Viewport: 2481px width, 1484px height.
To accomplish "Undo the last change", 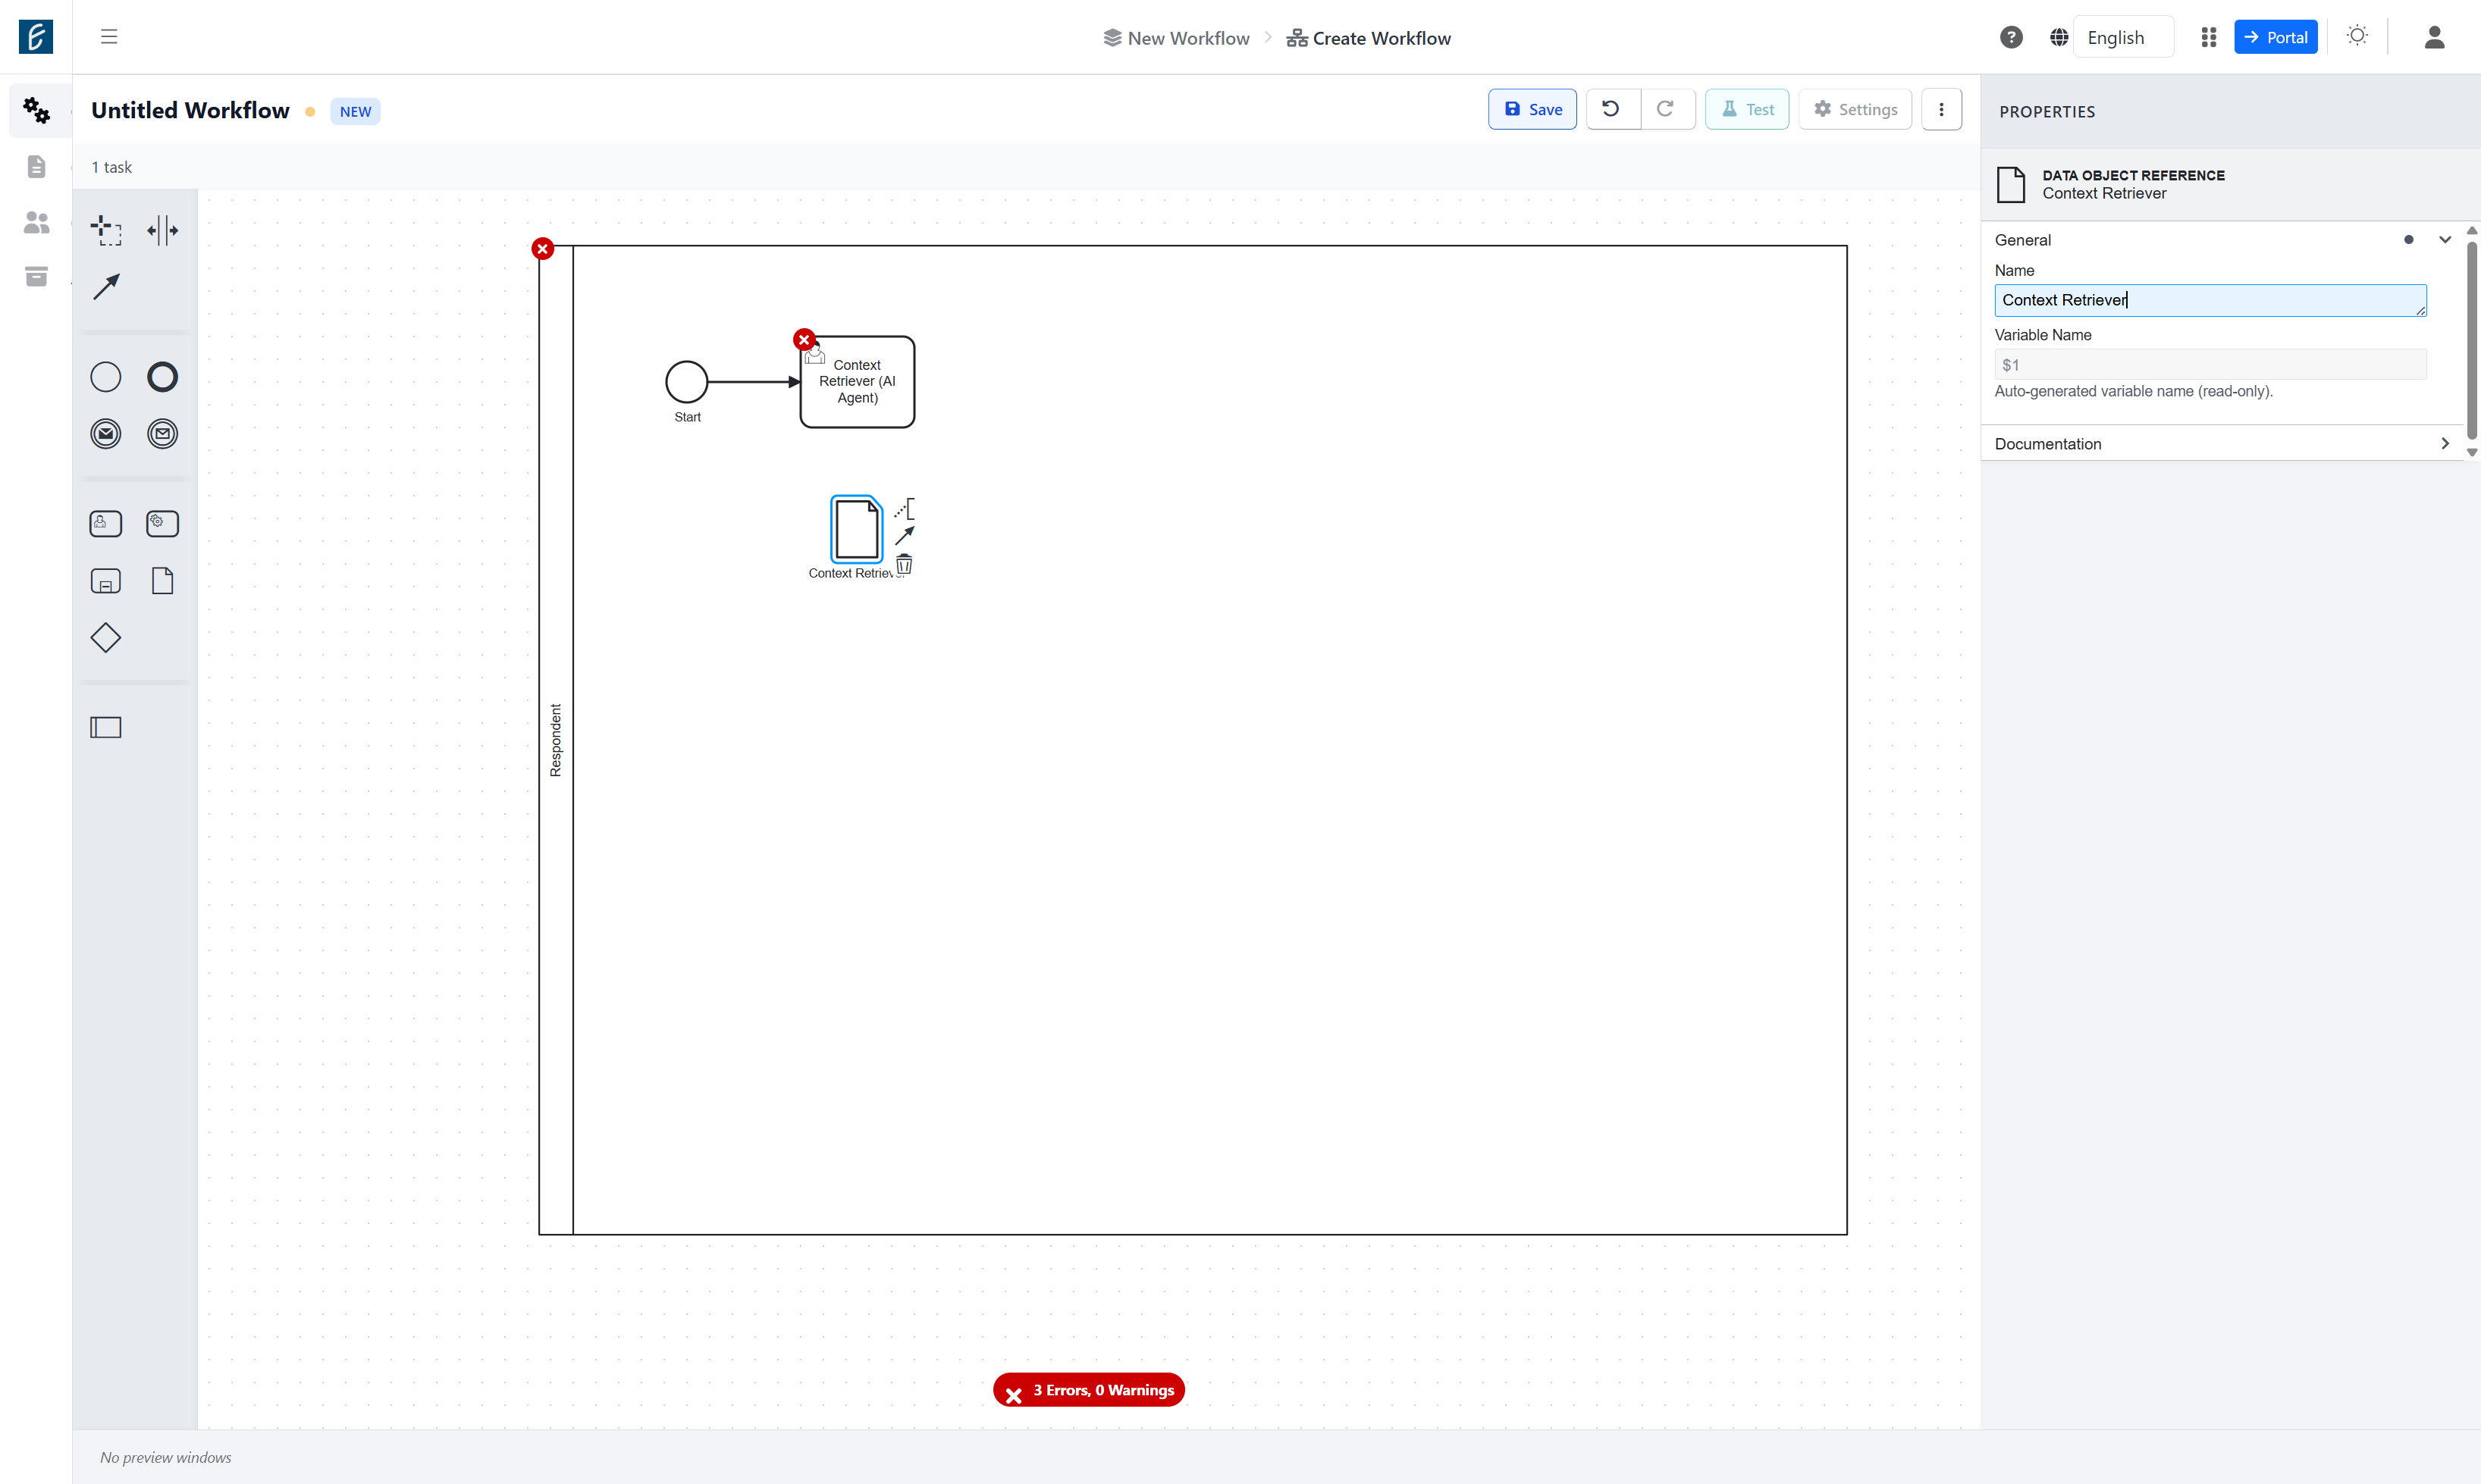I will tap(1611, 109).
